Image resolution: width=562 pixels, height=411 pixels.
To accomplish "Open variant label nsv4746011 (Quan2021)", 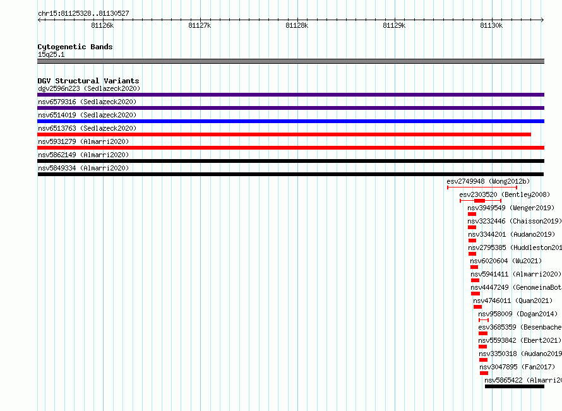I will pos(513,301).
